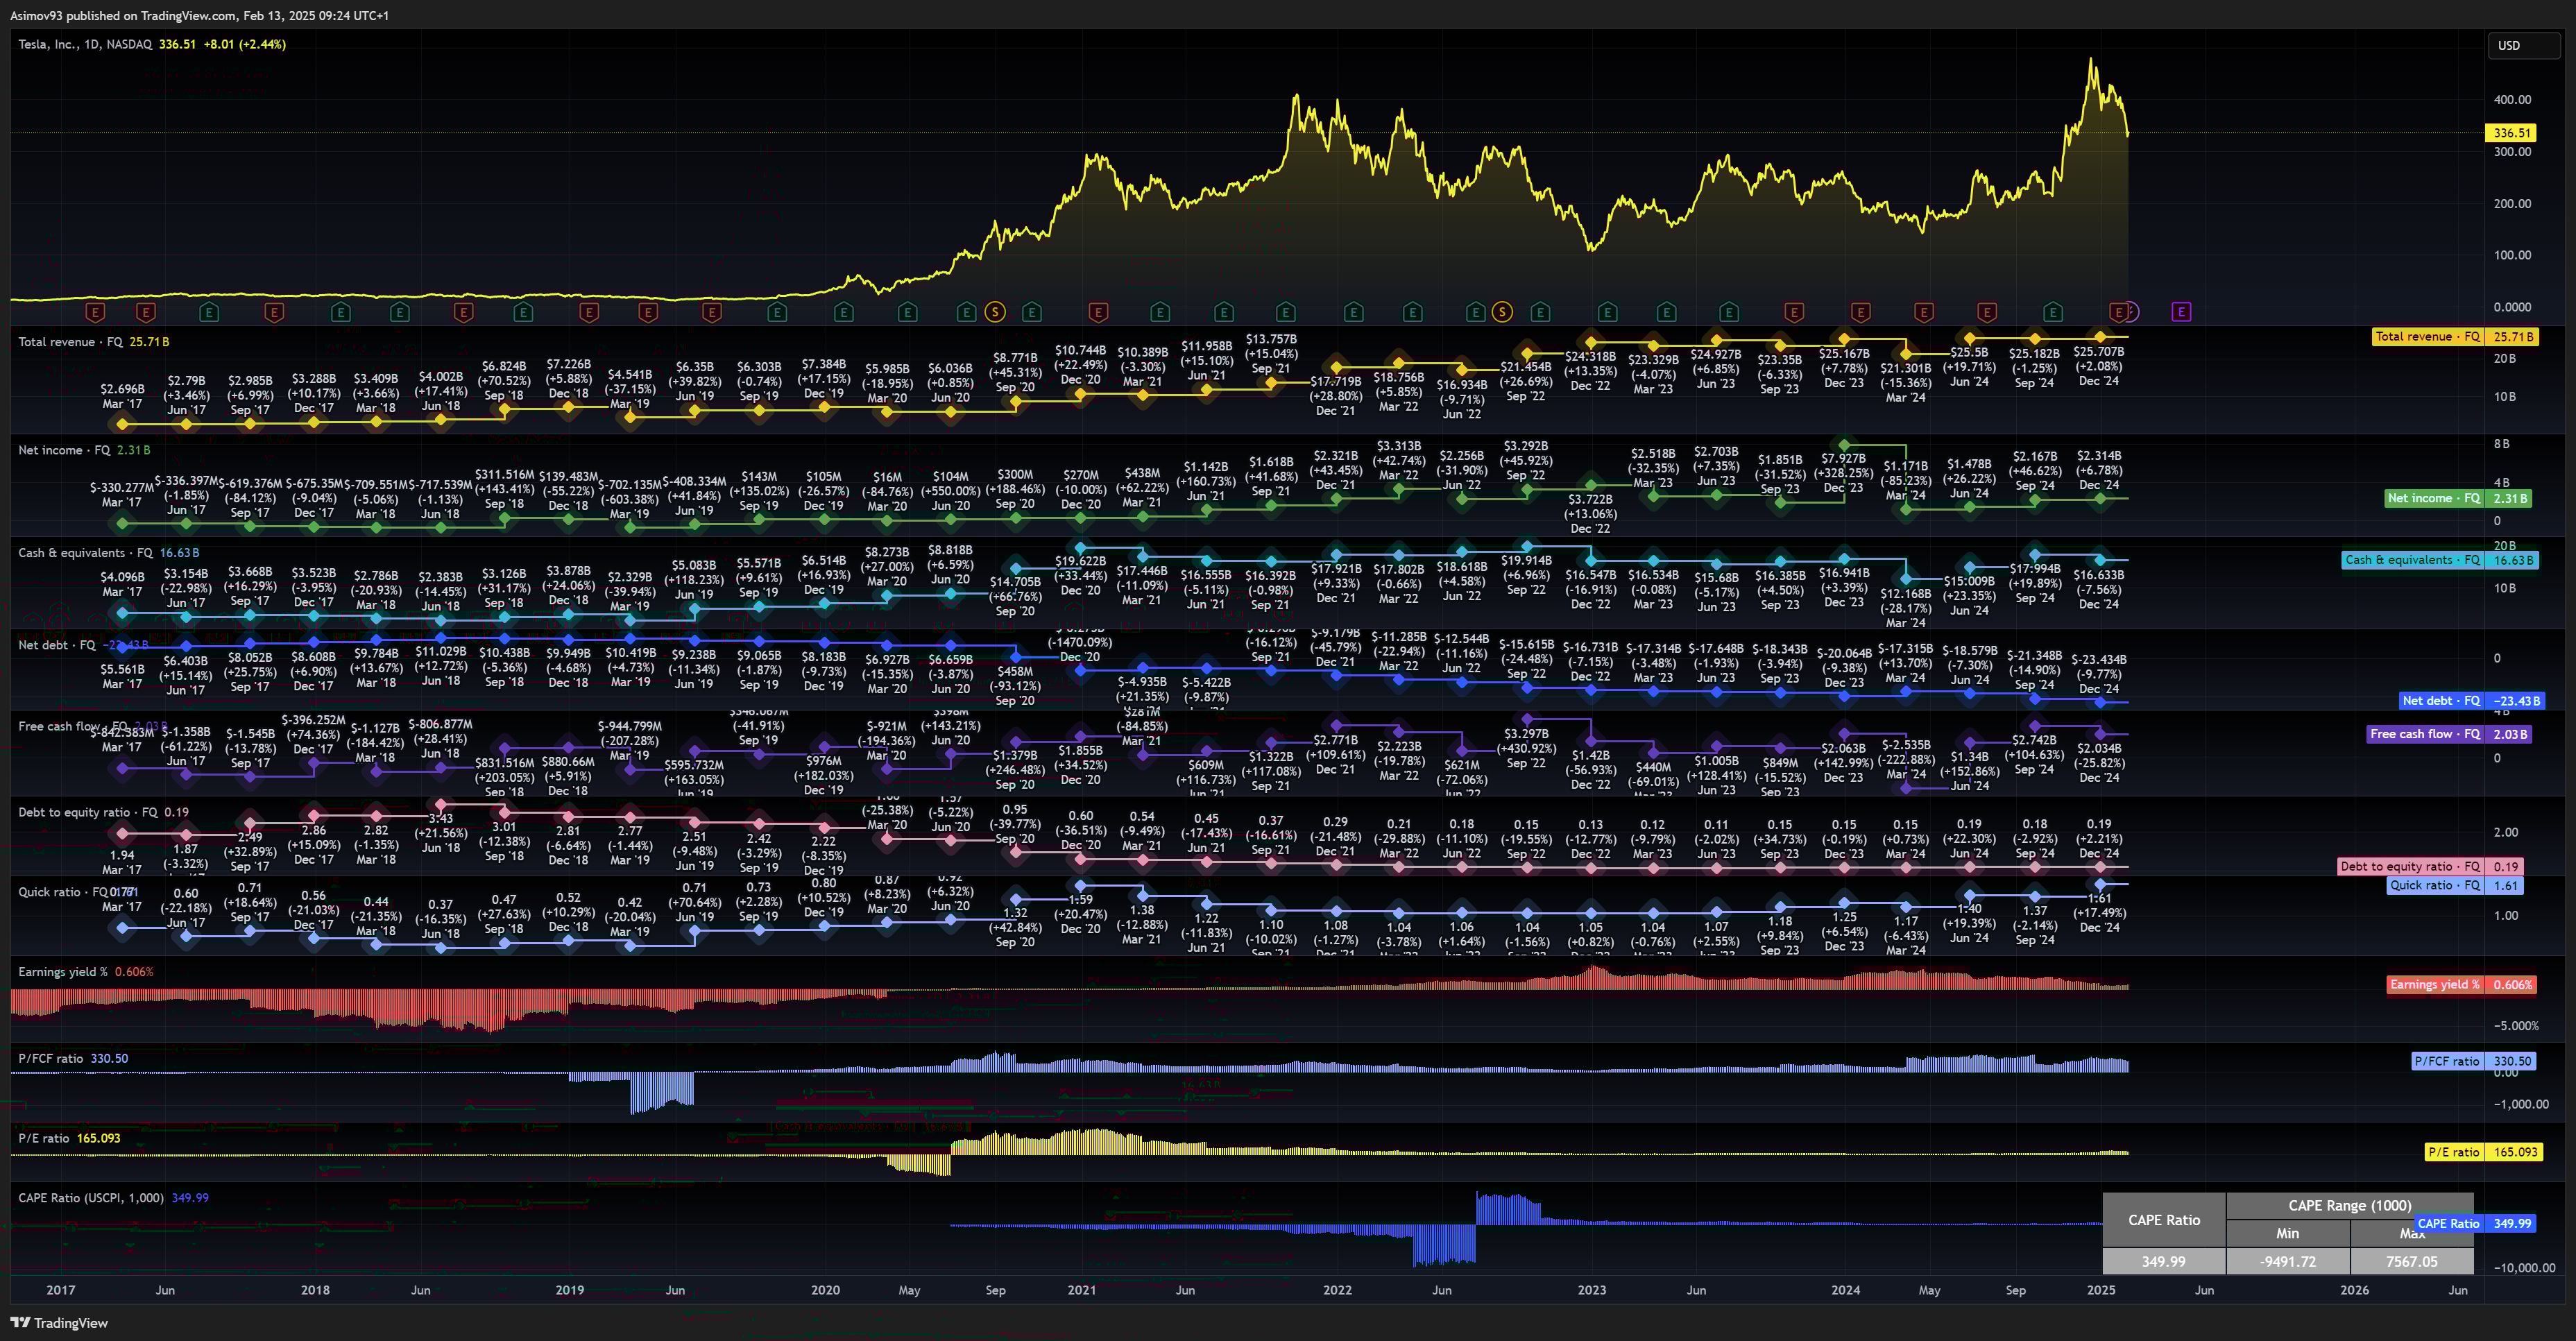Click the yellow stock split S marker in 2022

click(1502, 312)
